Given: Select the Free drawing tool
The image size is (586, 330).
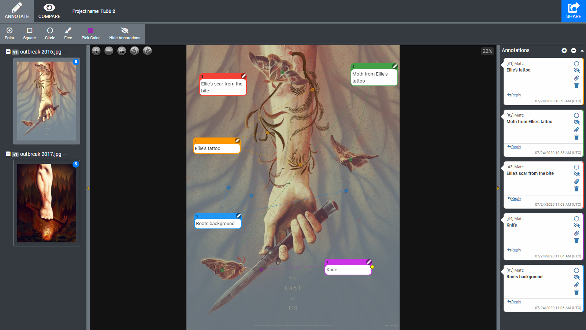Looking at the screenshot, I should click(68, 33).
